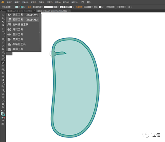Click the stroke color swatch in control bar
Image resolution: width=165 pixels, height=142 pixels.
(22, 7)
